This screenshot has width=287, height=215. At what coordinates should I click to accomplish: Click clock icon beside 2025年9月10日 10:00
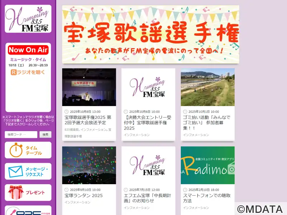click(x=66, y=190)
